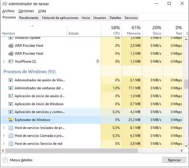
Task: Click the 3,8 MB memory value
Action: pyautogui.click(x=135, y=144)
